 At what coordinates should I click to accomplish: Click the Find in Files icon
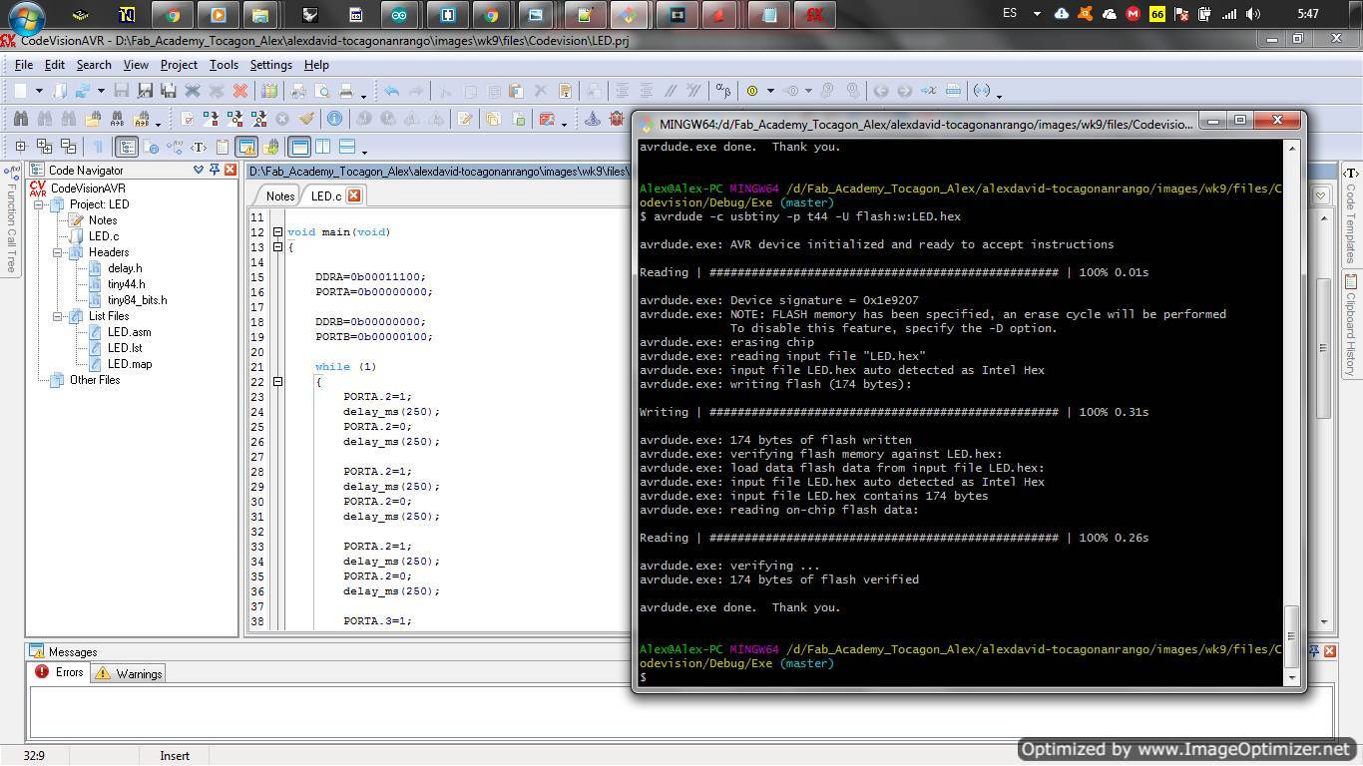(94, 118)
